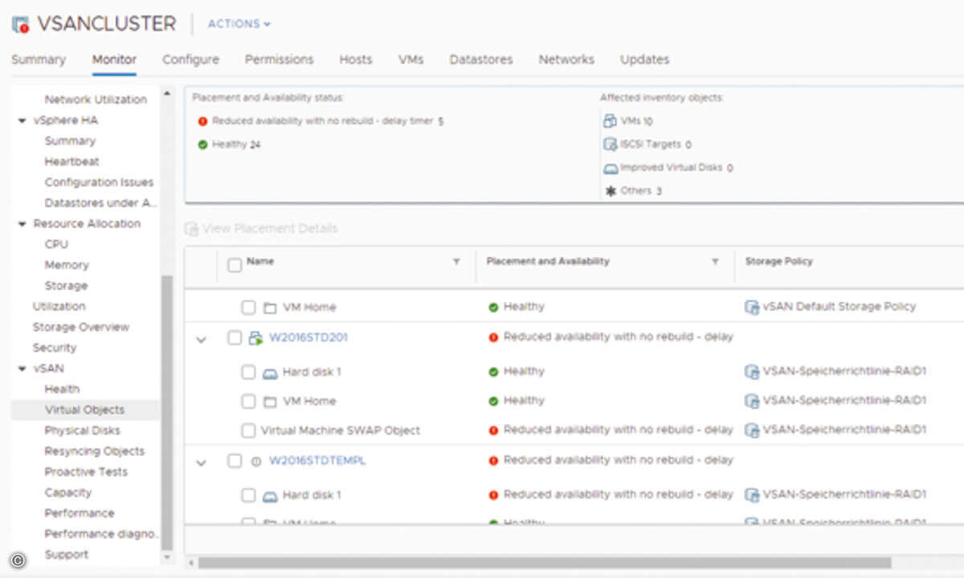Open the ACTIONS dropdown menu

point(239,24)
